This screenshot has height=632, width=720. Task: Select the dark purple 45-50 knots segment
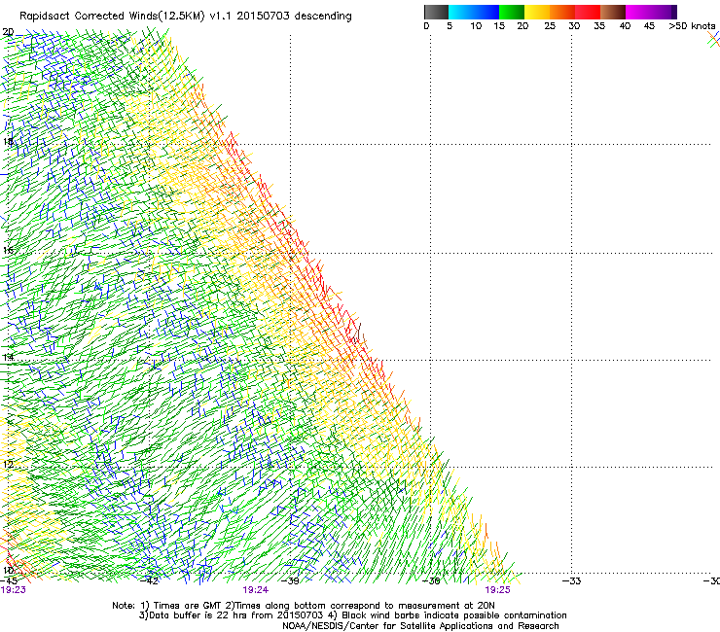[664, 12]
